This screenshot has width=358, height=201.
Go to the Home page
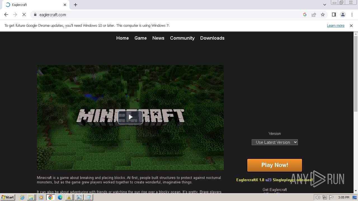[123, 38]
